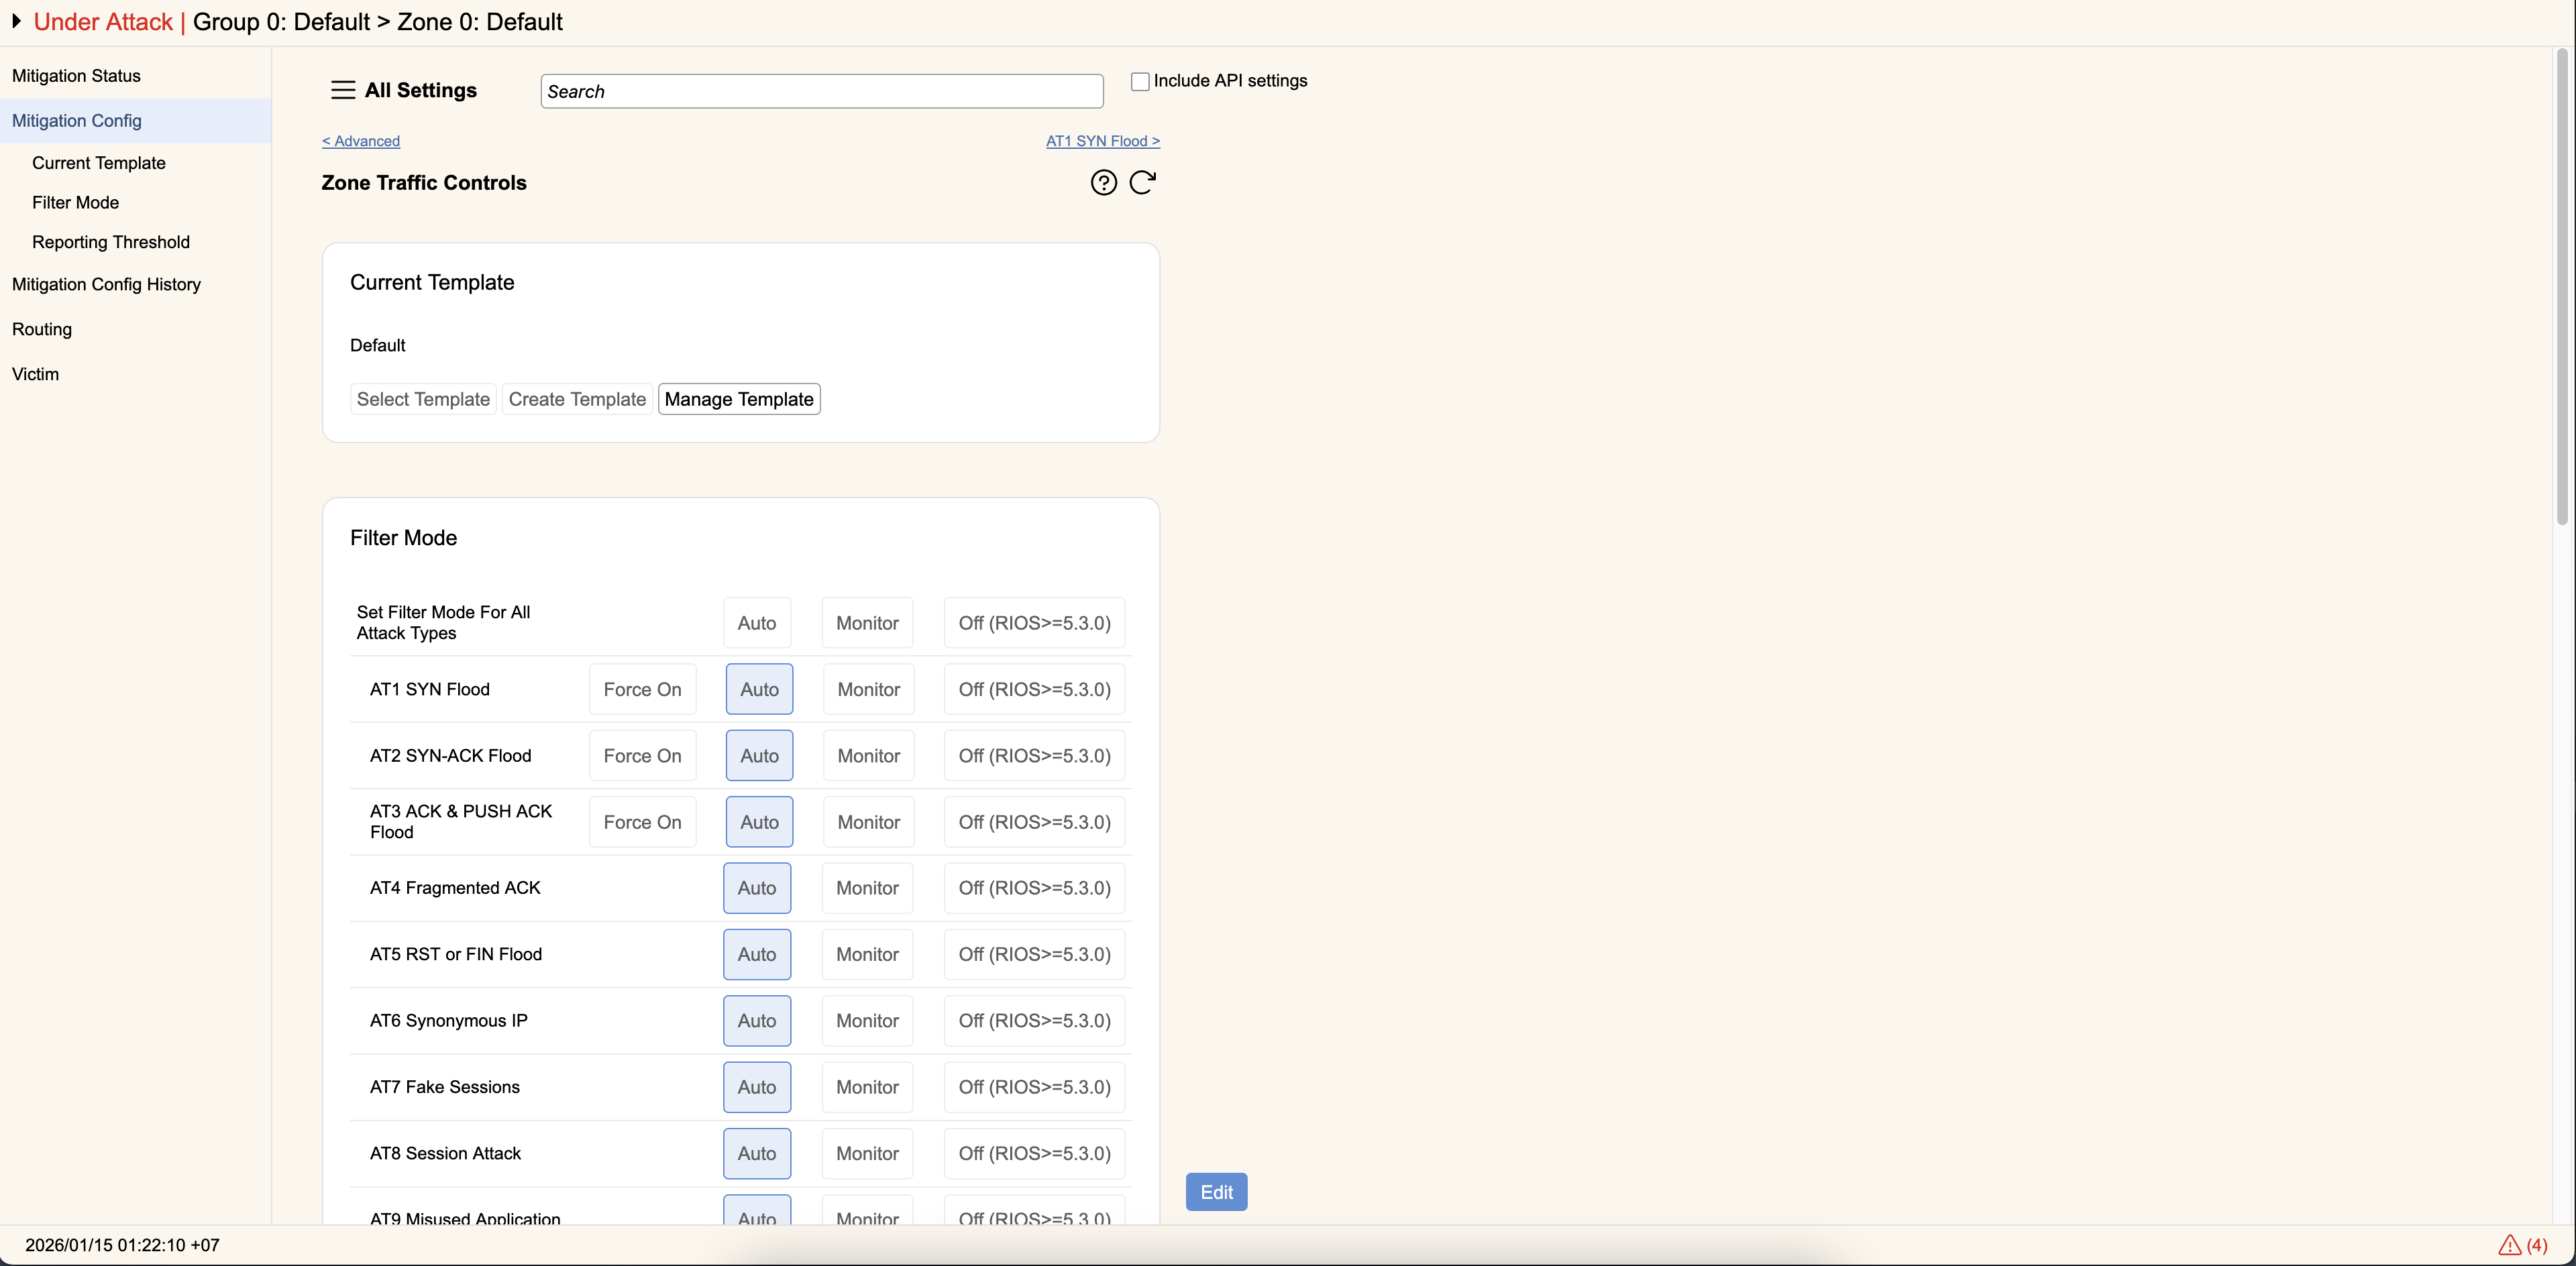Click the help question mark icon
The width and height of the screenshot is (2576, 1266).
(1103, 183)
